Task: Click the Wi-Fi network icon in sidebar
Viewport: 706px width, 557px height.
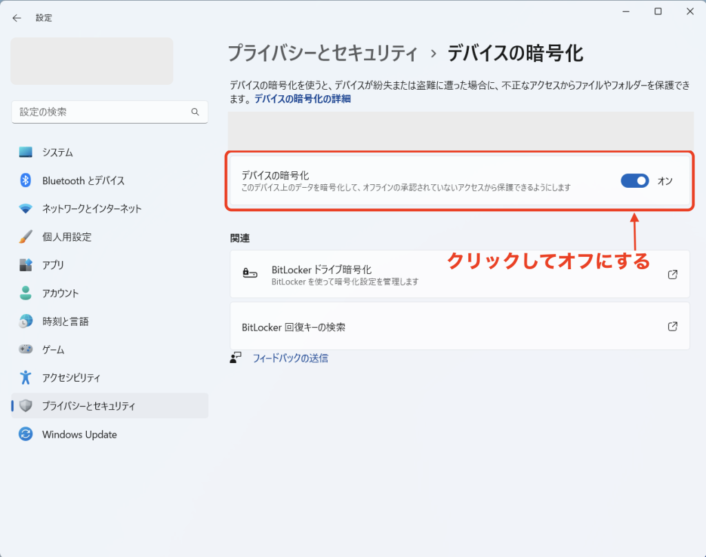Action: point(26,208)
